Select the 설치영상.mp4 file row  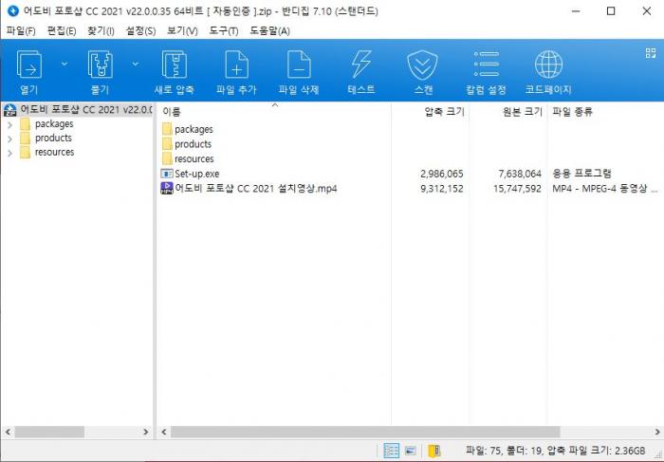(256, 189)
